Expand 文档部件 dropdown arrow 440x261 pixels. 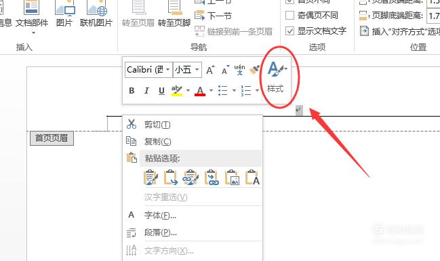pyautogui.click(x=33, y=33)
